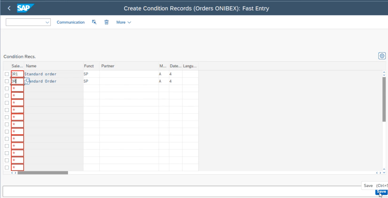
Task: Click the Save button
Action: click(x=381, y=192)
